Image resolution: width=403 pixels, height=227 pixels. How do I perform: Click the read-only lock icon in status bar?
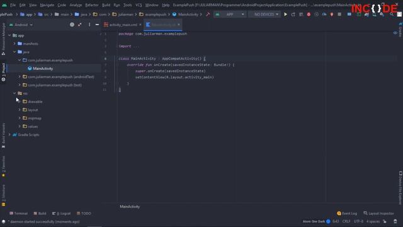pyautogui.click(x=385, y=221)
